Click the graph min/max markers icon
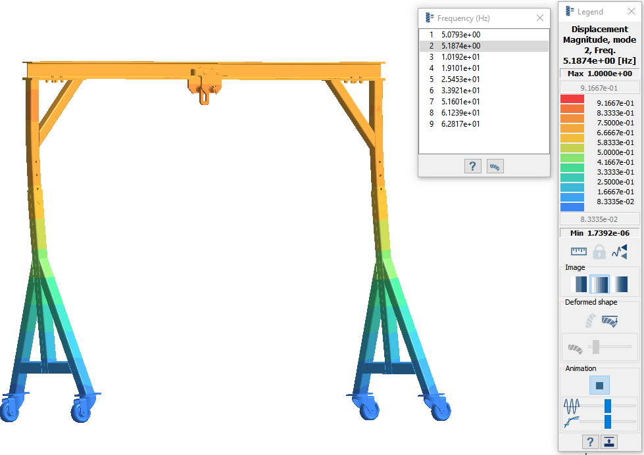The height and width of the screenshot is (455, 644). pos(619,251)
